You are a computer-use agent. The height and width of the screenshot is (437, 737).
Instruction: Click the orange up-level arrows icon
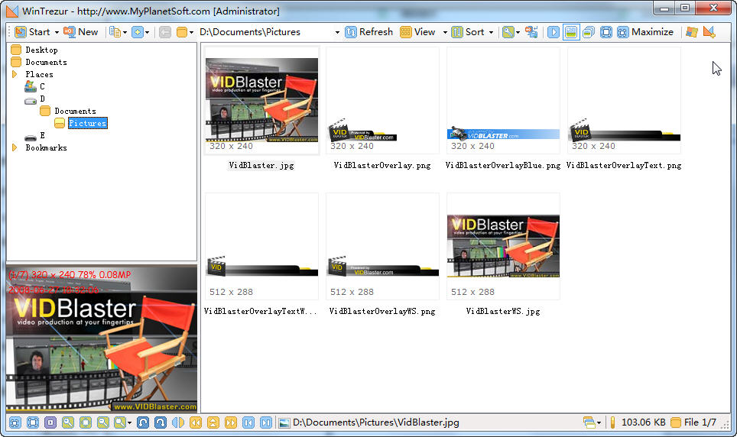click(x=213, y=422)
